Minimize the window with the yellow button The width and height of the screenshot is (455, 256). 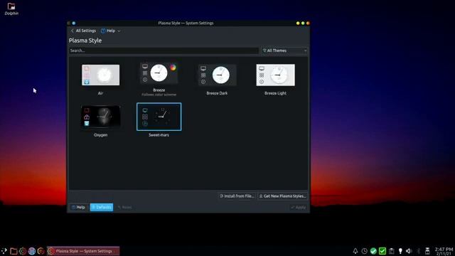coord(298,23)
